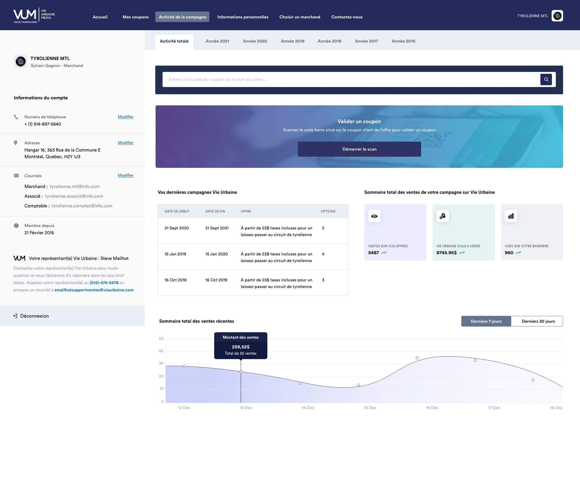Open Choisir un marchand nav item
This screenshot has width=580, height=496.
pyautogui.click(x=300, y=17)
